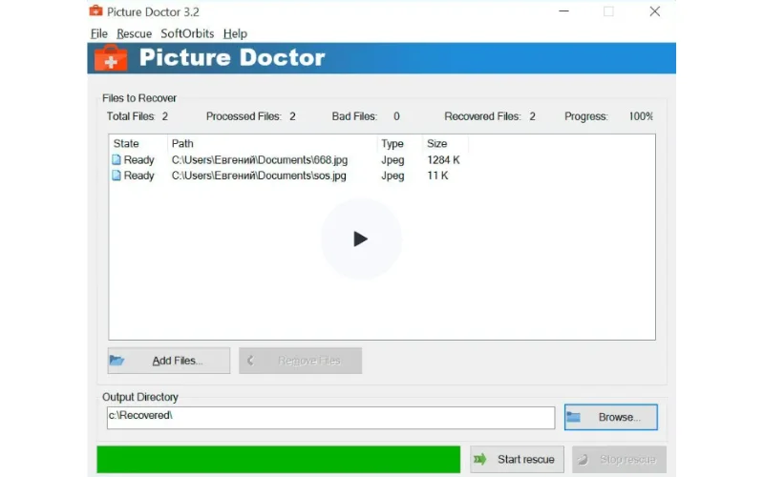Select the sos.jpg file path row
This screenshot has height=477, width=764.
click(259, 176)
